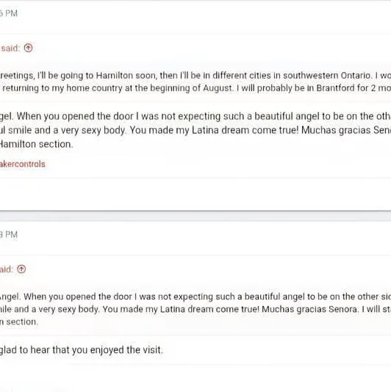This screenshot has height=392, width=391.
Task: Open the first post's "5 PM" timestamp
Action: 9,13
